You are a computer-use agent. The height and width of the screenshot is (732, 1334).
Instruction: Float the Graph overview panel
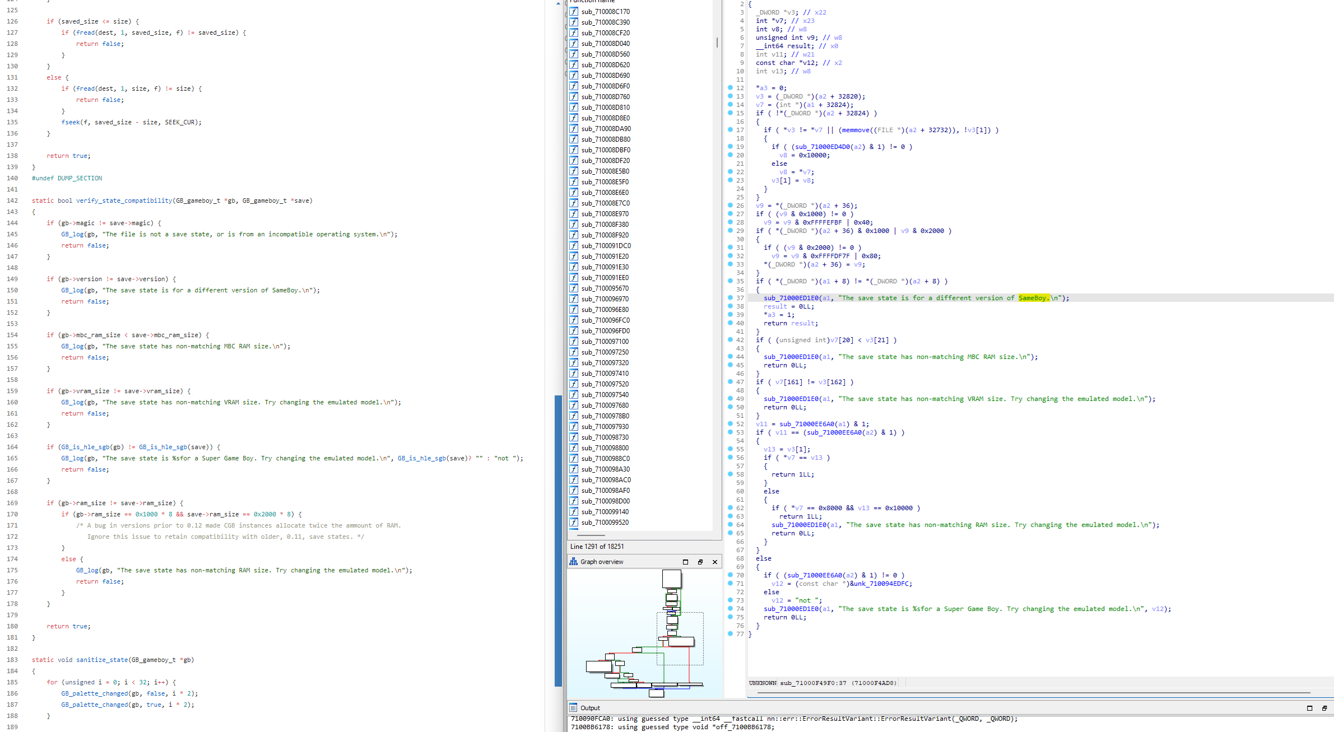pyautogui.click(x=700, y=562)
